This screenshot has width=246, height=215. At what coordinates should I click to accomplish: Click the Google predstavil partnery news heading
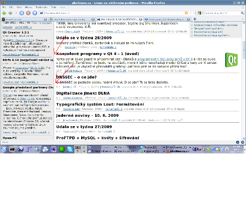click(x=28, y=87)
